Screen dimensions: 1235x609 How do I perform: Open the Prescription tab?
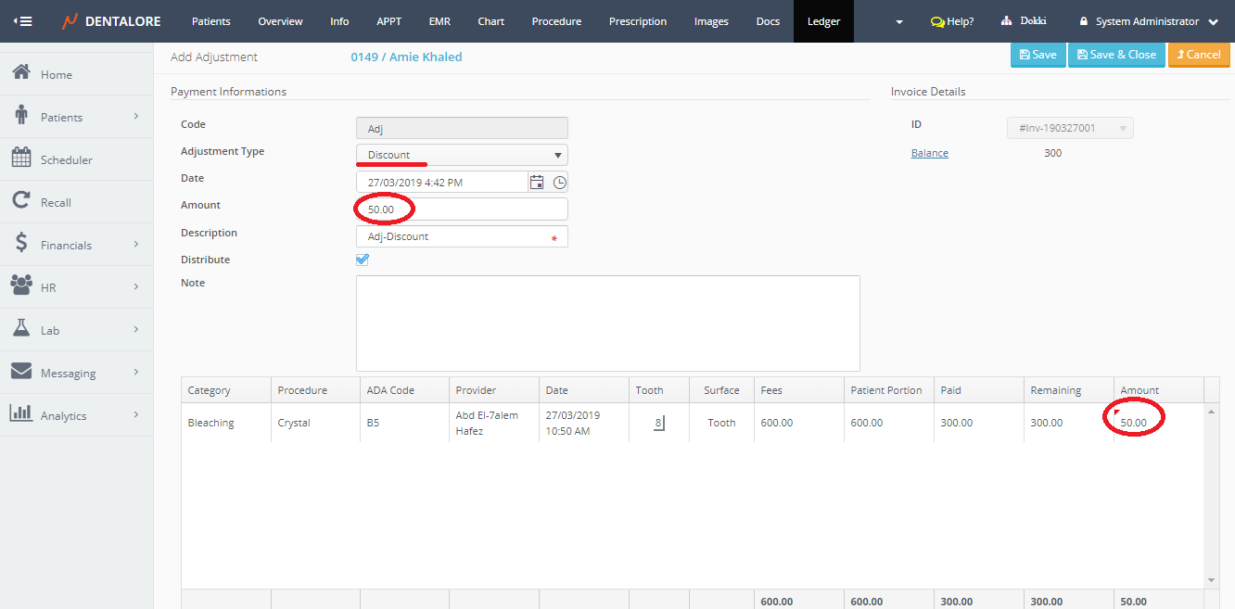coord(637,21)
